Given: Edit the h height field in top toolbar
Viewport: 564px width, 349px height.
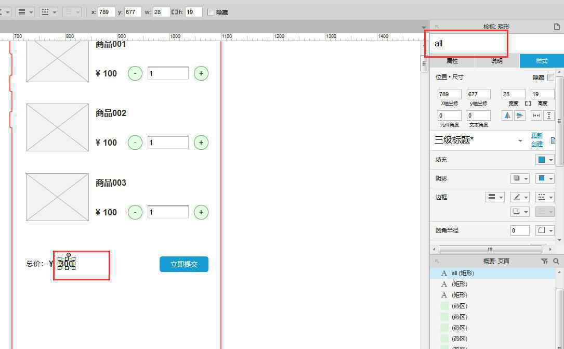Looking at the screenshot, I should (193, 12).
